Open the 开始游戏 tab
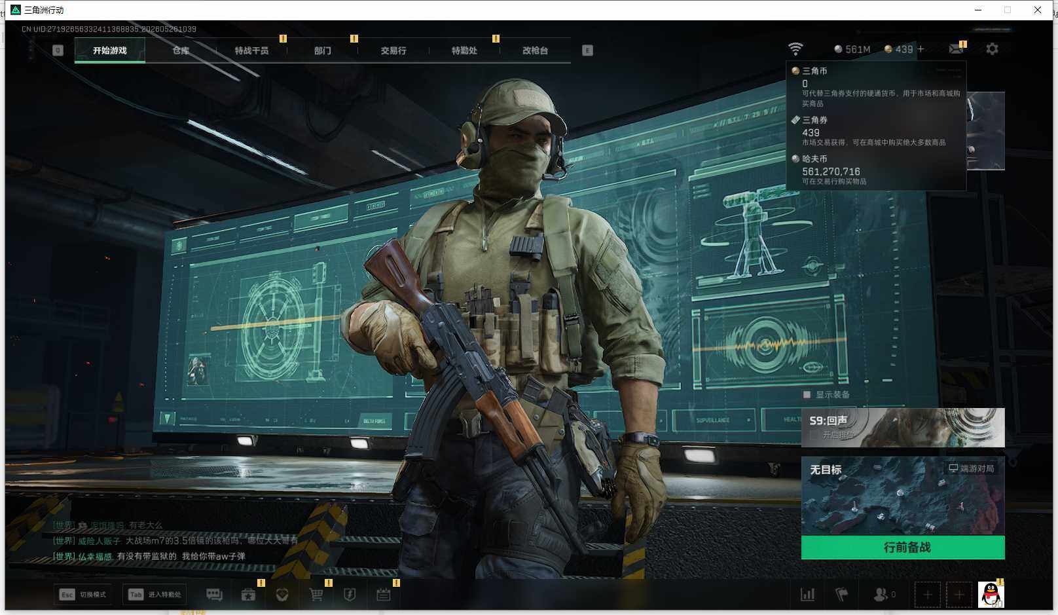 [110, 50]
